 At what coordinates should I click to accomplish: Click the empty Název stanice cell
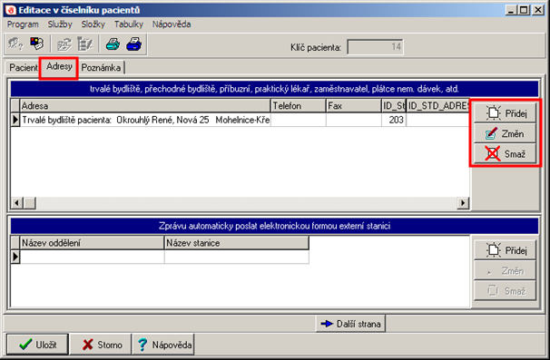click(x=236, y=257)
